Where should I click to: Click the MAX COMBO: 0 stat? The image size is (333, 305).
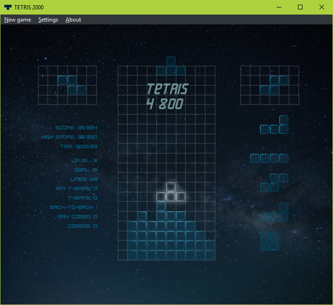(78, 216)
